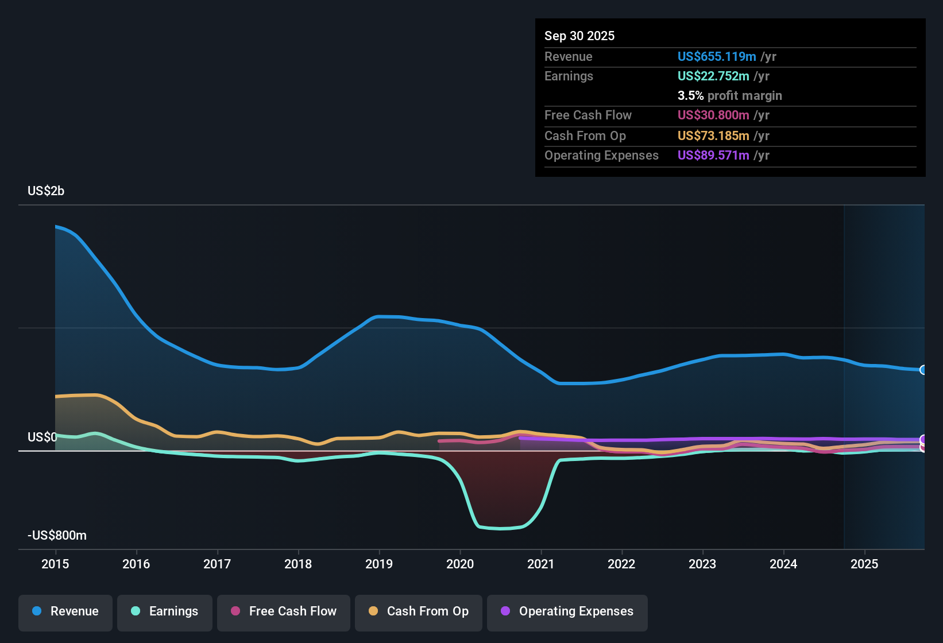Click the 2015 mark on the timeline
This screenshot has height=643, width=943.
(x=55, y=564)
